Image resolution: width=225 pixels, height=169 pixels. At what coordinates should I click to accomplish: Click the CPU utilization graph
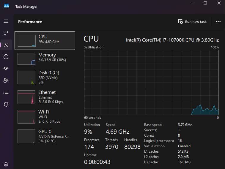click(x=151, y=83)
